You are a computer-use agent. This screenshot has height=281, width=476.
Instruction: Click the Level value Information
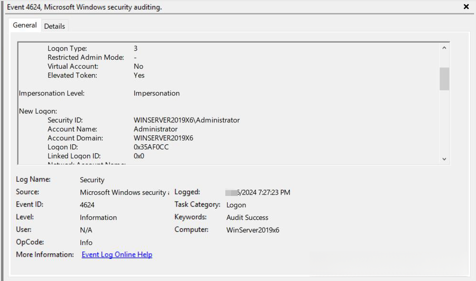tap(98, 217)
